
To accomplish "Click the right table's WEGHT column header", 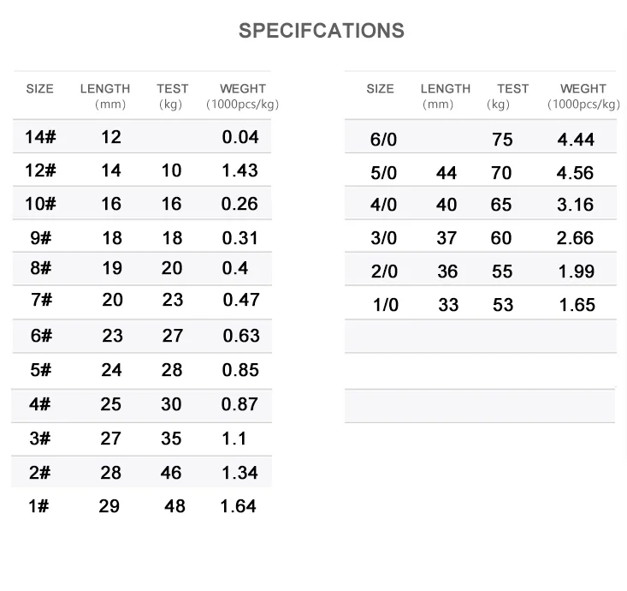I will pos(583,89).
